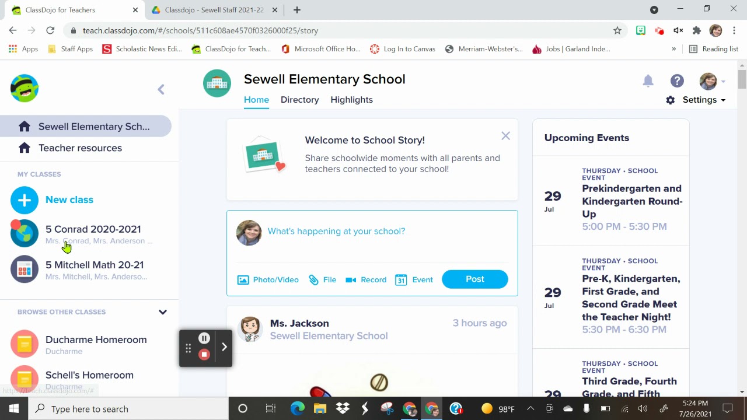Screen dimensions: 747x420
Task: Attach a Photo/Video to post
Action: (268, 280)
